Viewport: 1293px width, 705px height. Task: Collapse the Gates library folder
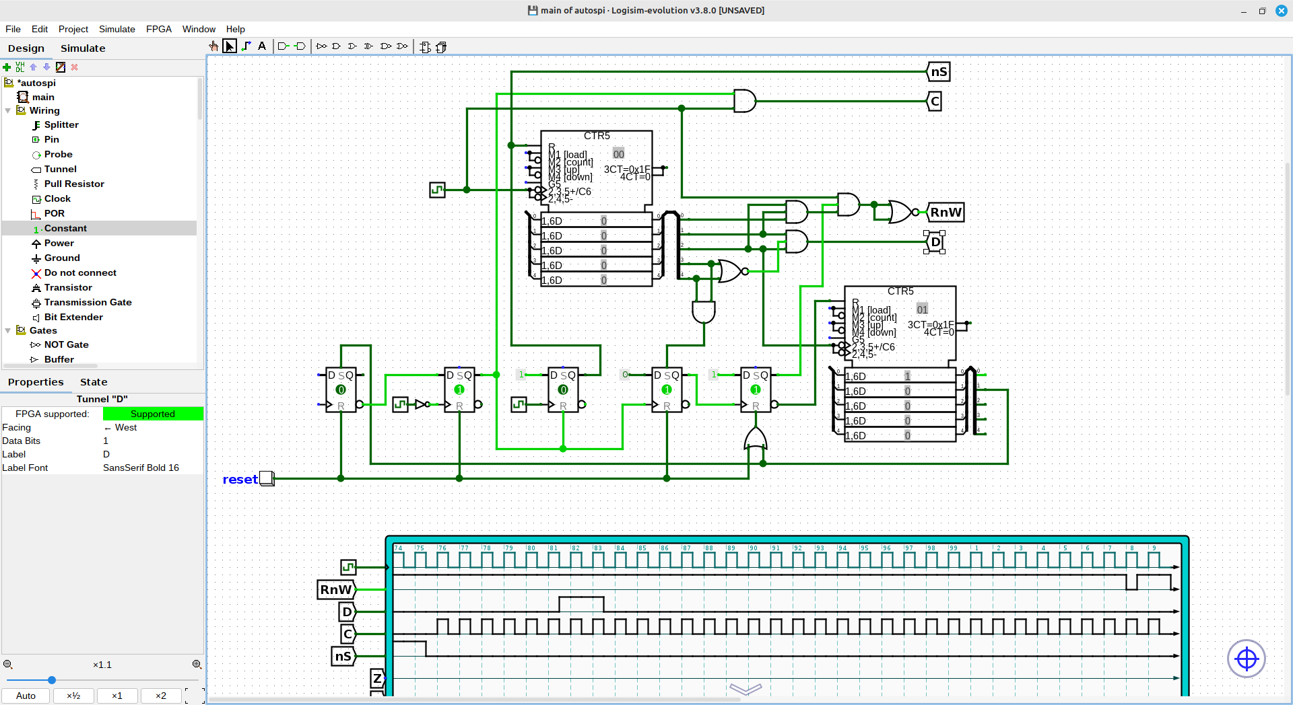pyautogui.click(x=8, y=330)
